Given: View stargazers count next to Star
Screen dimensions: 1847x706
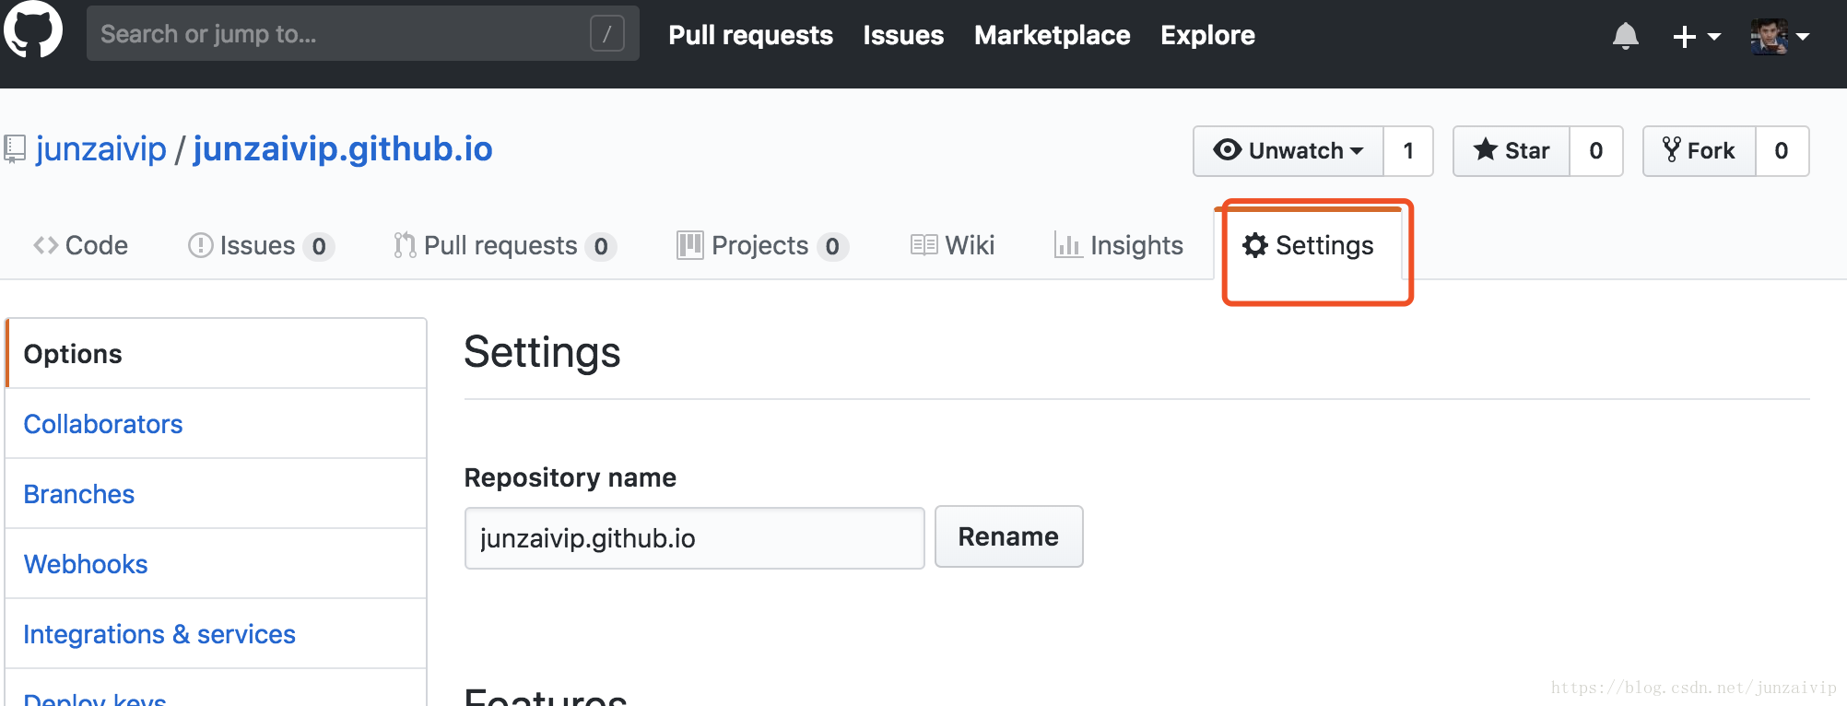Looking at the screenshot, I should pos(1596,150).
